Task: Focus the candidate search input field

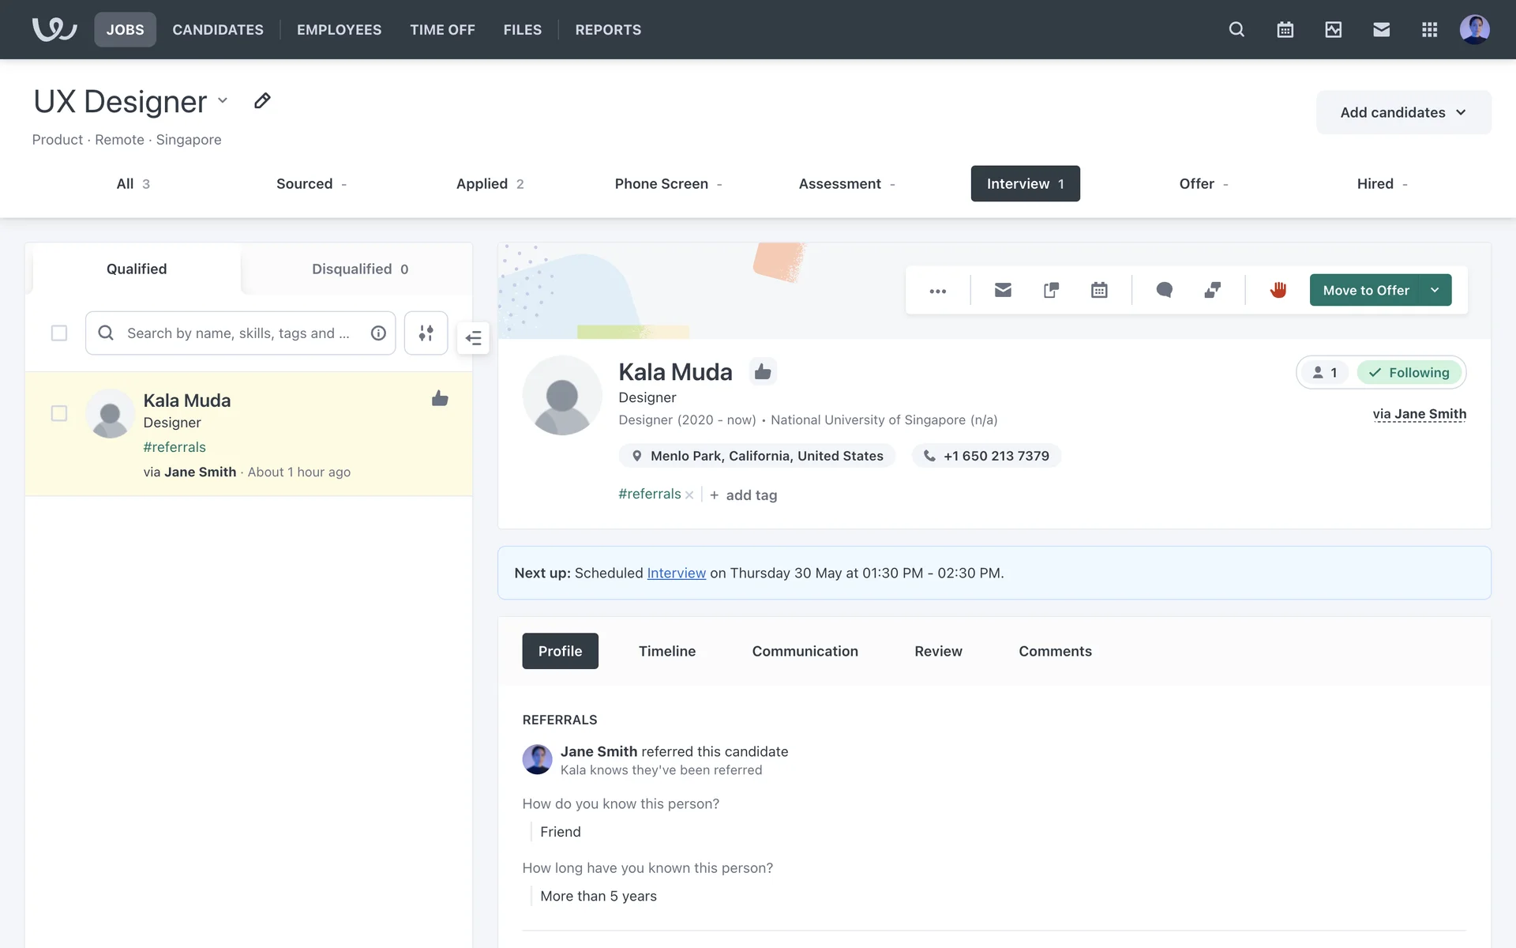Action: 238,333
